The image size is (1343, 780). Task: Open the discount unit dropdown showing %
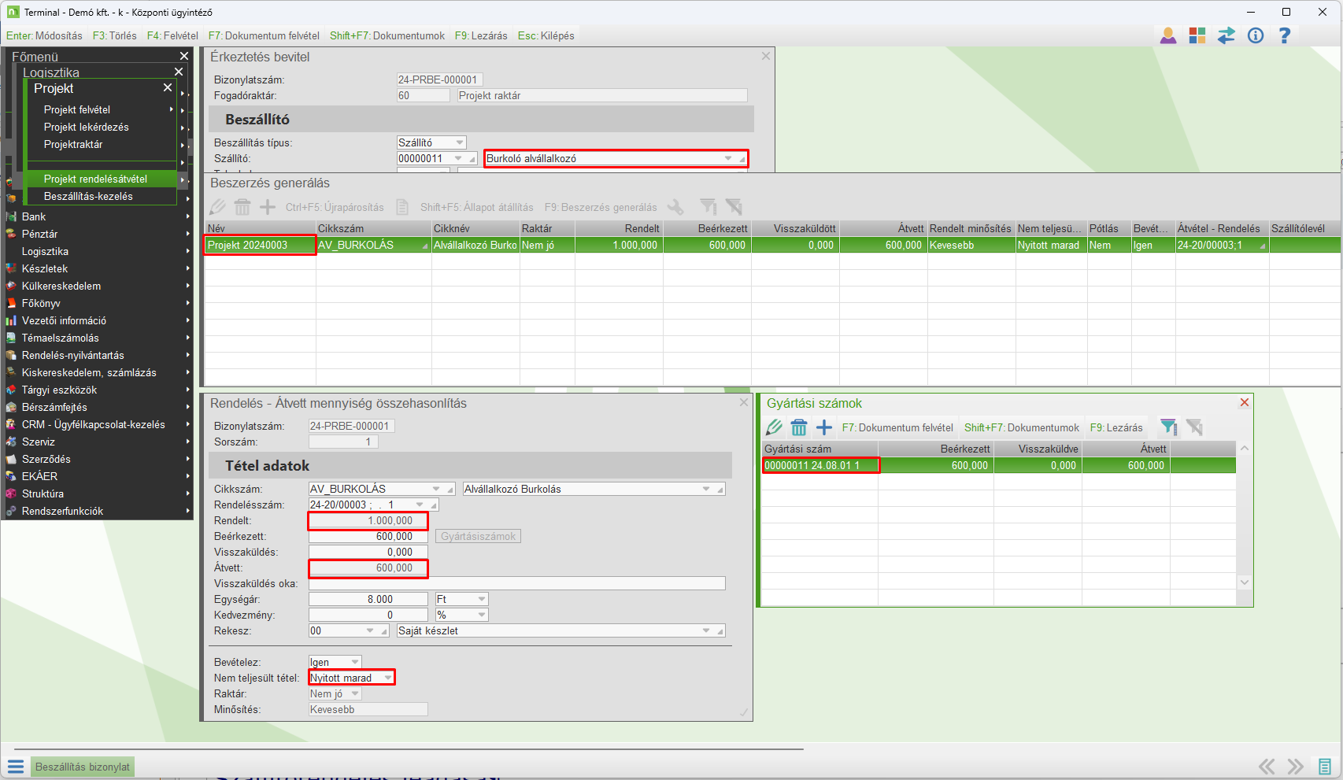(482, 615)
